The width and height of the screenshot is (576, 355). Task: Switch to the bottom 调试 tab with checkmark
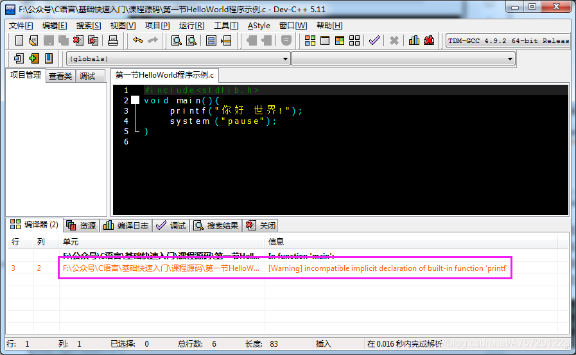click(171, 225)
